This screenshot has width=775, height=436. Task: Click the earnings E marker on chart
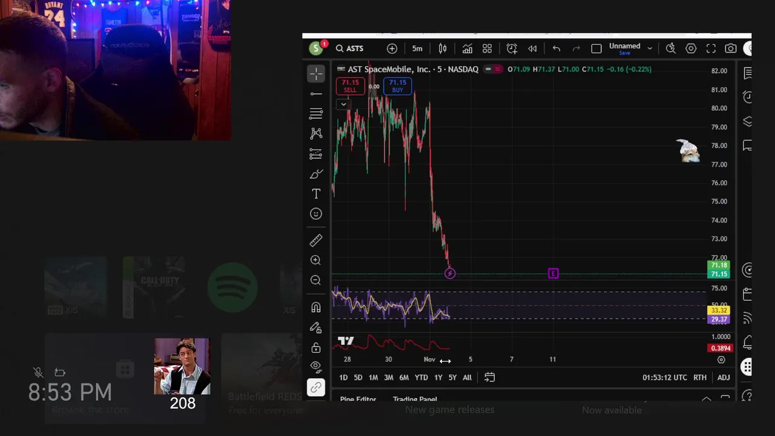click(553, 274)
